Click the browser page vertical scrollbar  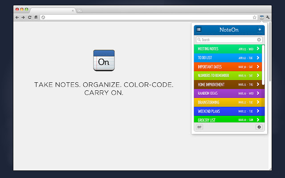pyautogui.click(x=270, y=52)
